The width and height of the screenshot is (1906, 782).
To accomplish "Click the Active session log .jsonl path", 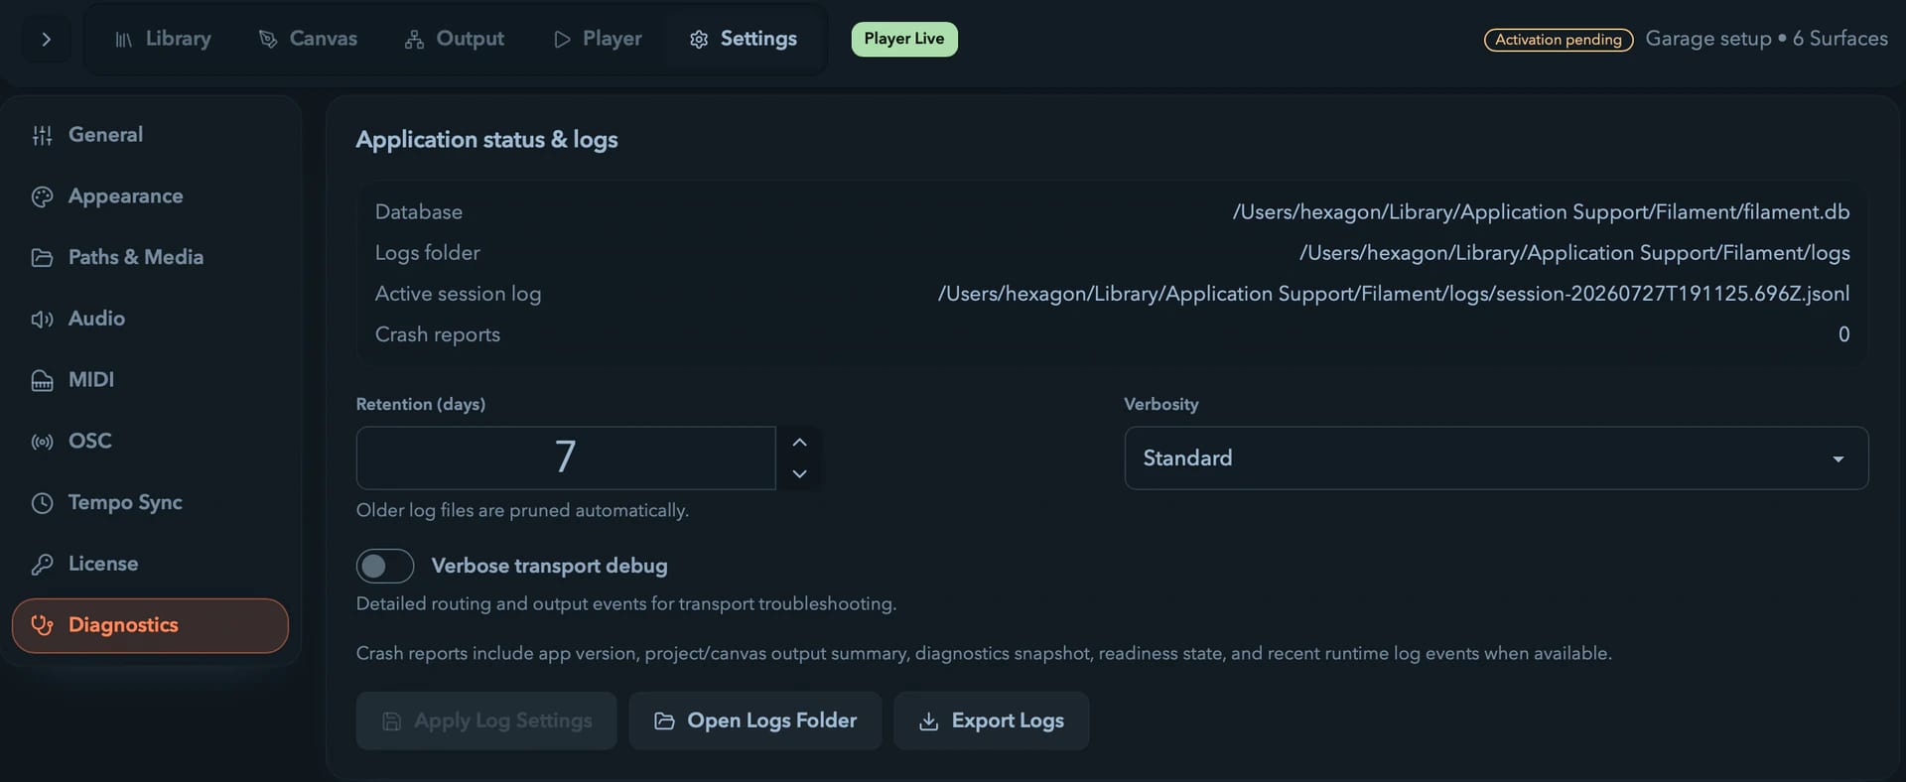I will (x=1394, y=294).
